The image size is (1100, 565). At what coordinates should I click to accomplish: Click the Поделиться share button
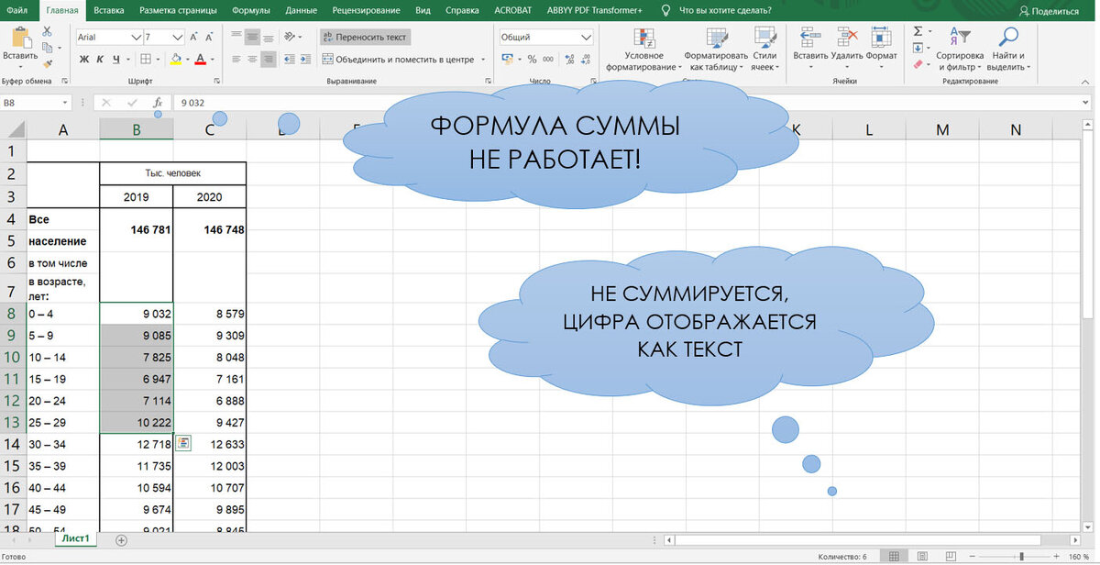point(1049,11)
